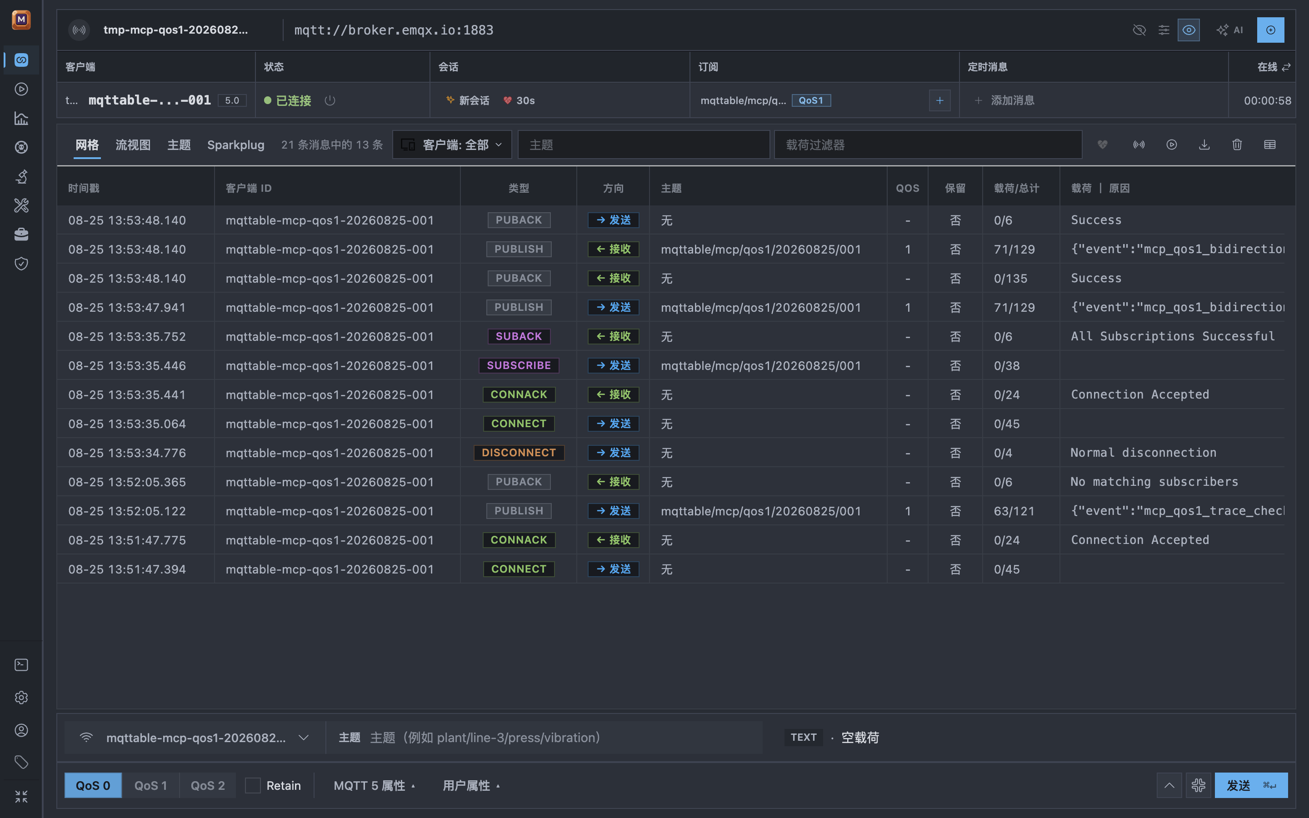Click the empty payload area
This screenshot has width=1309, height=818.
(860, 738)
